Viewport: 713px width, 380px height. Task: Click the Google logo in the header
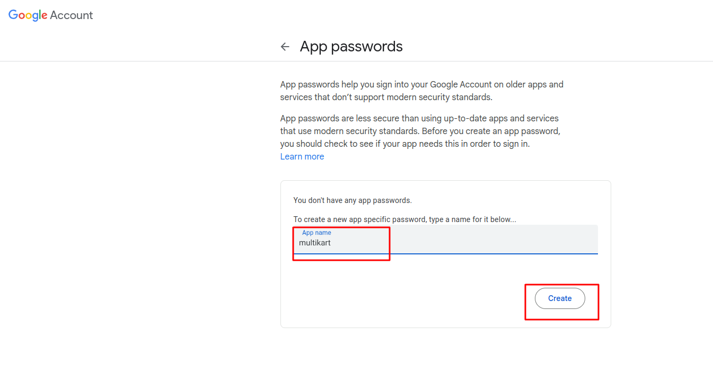(28, 15)
